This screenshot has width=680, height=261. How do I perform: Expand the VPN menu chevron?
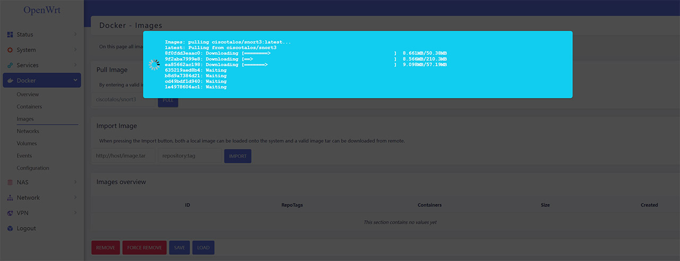point(75,213)
